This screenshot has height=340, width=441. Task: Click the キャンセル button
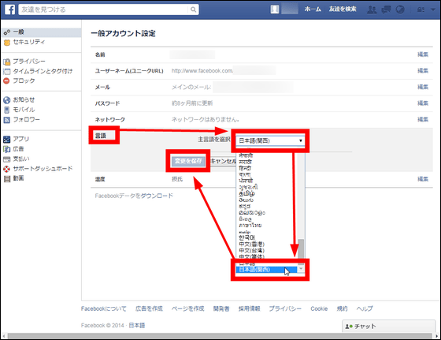(x=223, y=161)
